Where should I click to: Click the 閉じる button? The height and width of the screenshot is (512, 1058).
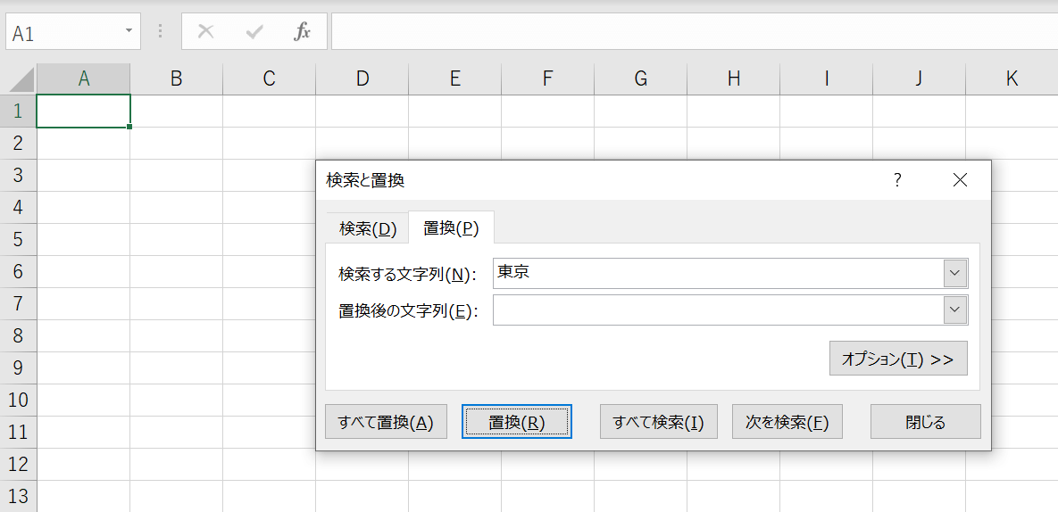[925, 422]
